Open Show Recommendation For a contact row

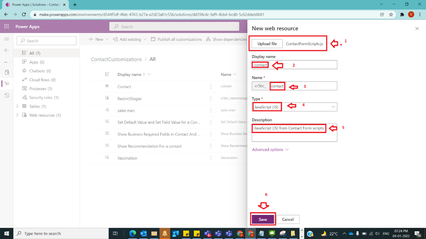tap(149, 146)
